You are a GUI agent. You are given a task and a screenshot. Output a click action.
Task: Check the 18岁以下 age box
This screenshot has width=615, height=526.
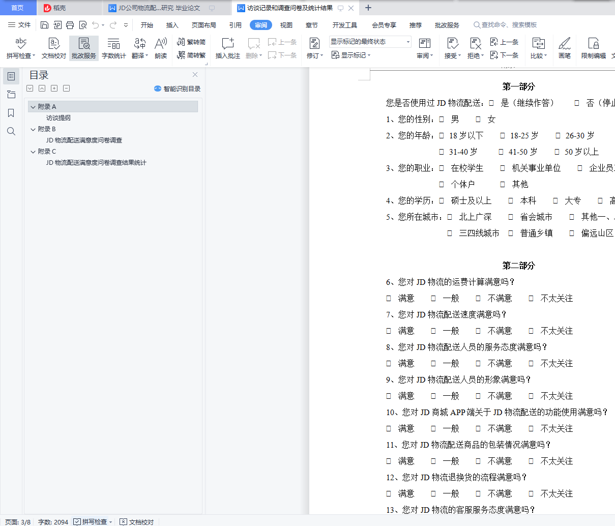pyautogui.click(x=442, y=136)
